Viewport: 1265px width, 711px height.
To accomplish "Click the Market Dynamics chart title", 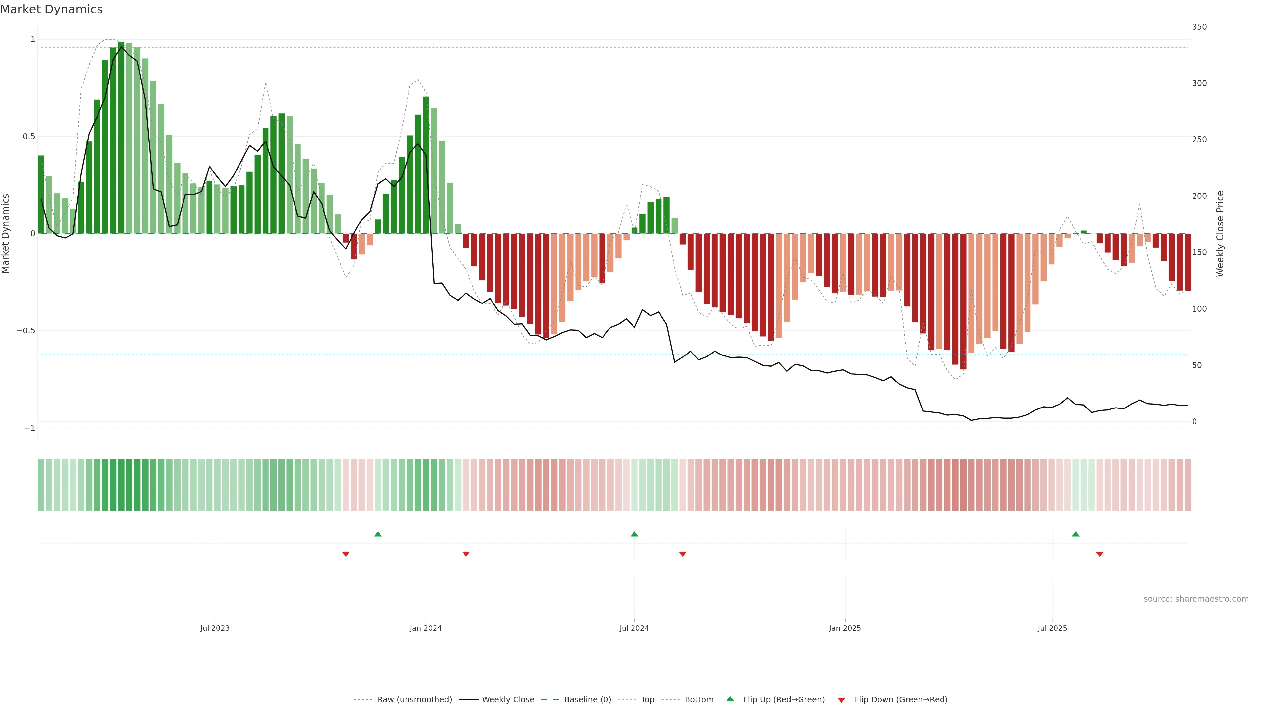I will pyautogui.click(x=52, y=9).
